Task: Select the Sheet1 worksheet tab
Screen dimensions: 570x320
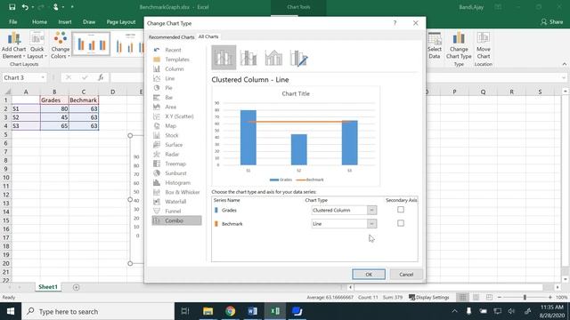Action: tap(48, 287)
